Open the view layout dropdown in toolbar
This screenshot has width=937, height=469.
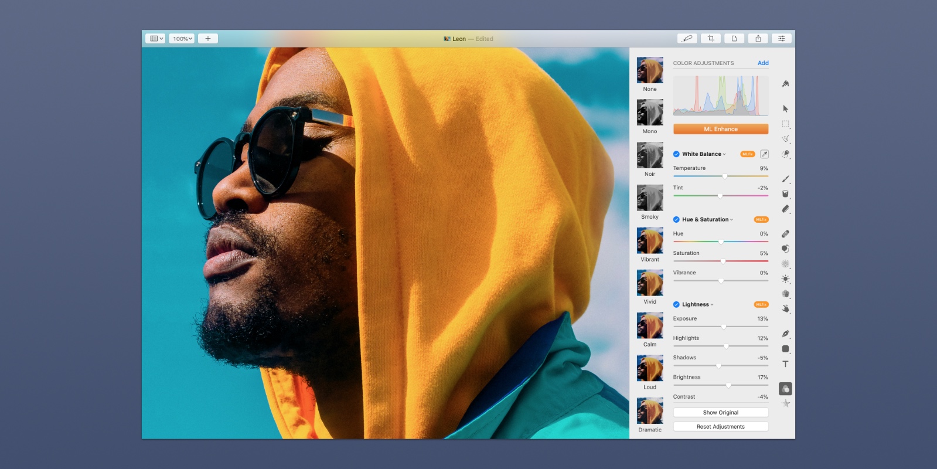[155, 39]
